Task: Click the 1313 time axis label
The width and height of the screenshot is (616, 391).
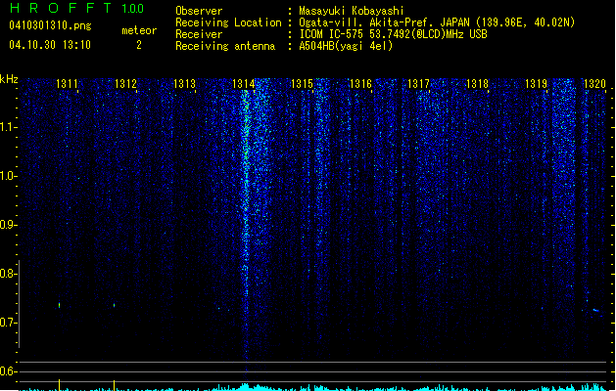Action: click(184, 83)
